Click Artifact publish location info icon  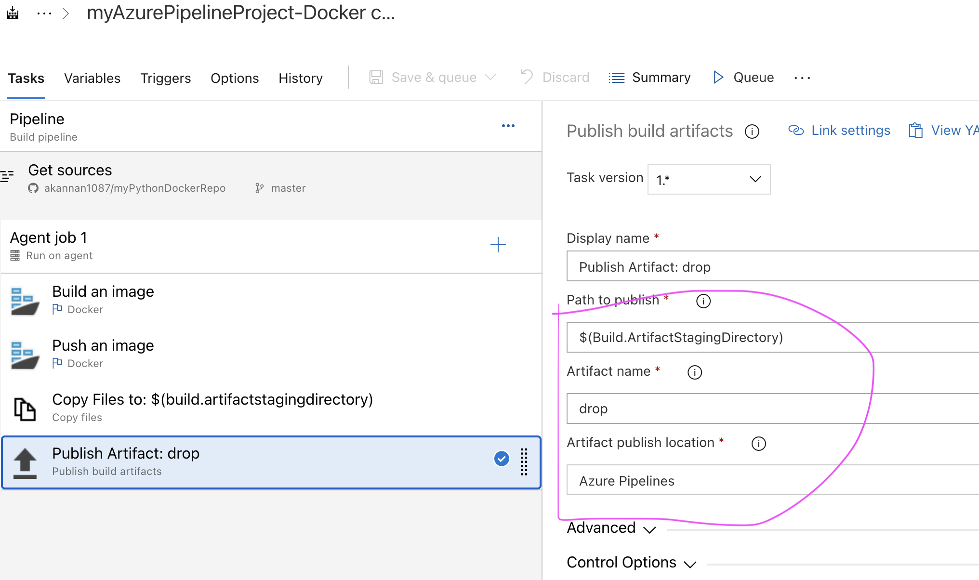click(x=758, y=444)
